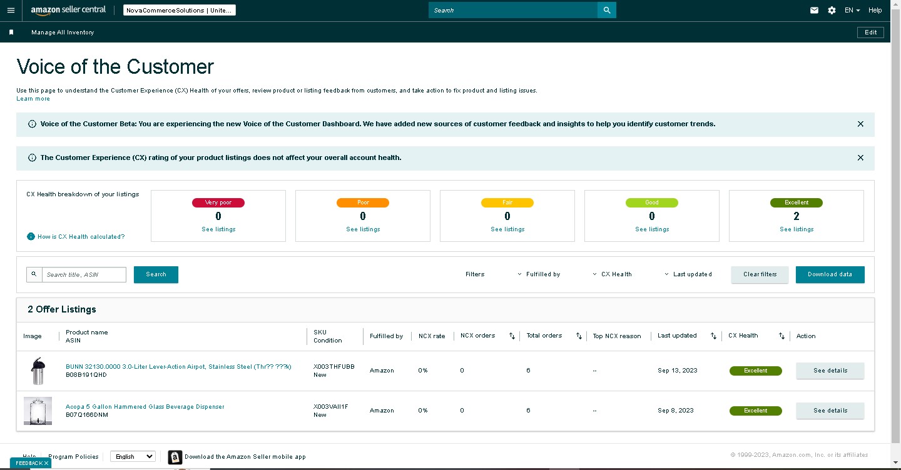Click the Amazon Seller Central logo

click(x=68, y=10)
